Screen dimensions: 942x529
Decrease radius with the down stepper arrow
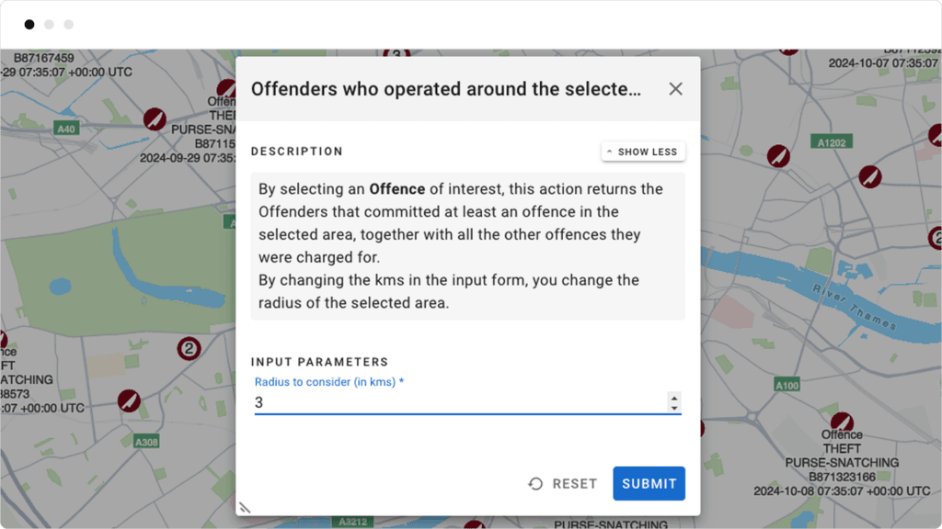[x=674, y=408]
